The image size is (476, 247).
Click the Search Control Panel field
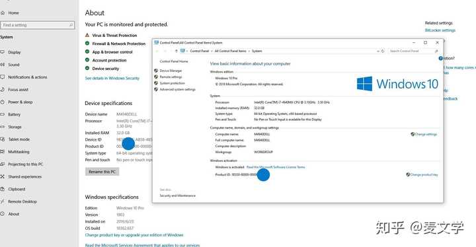[413, 51]
